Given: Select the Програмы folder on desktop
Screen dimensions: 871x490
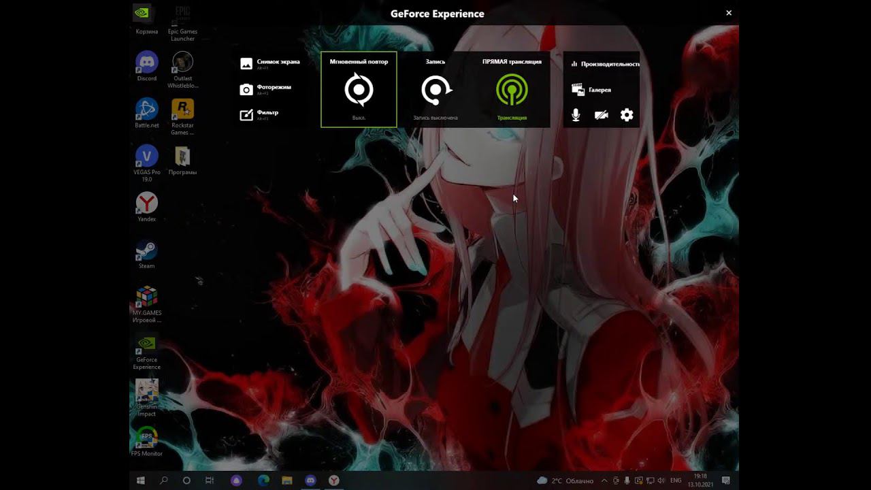Looking at the screenshot, I should tap(182, 160).
